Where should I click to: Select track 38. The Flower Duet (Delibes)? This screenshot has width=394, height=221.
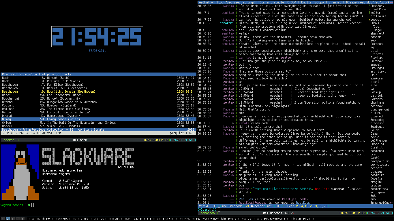coord(98,109)
